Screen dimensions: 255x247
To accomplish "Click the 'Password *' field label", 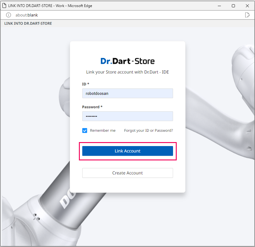I will point(92,107).
